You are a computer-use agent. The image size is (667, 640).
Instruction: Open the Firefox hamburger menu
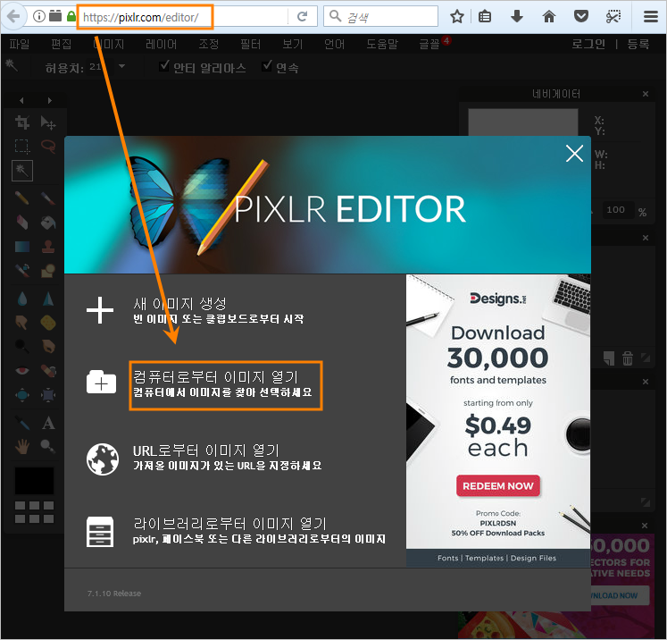[650, 17]
